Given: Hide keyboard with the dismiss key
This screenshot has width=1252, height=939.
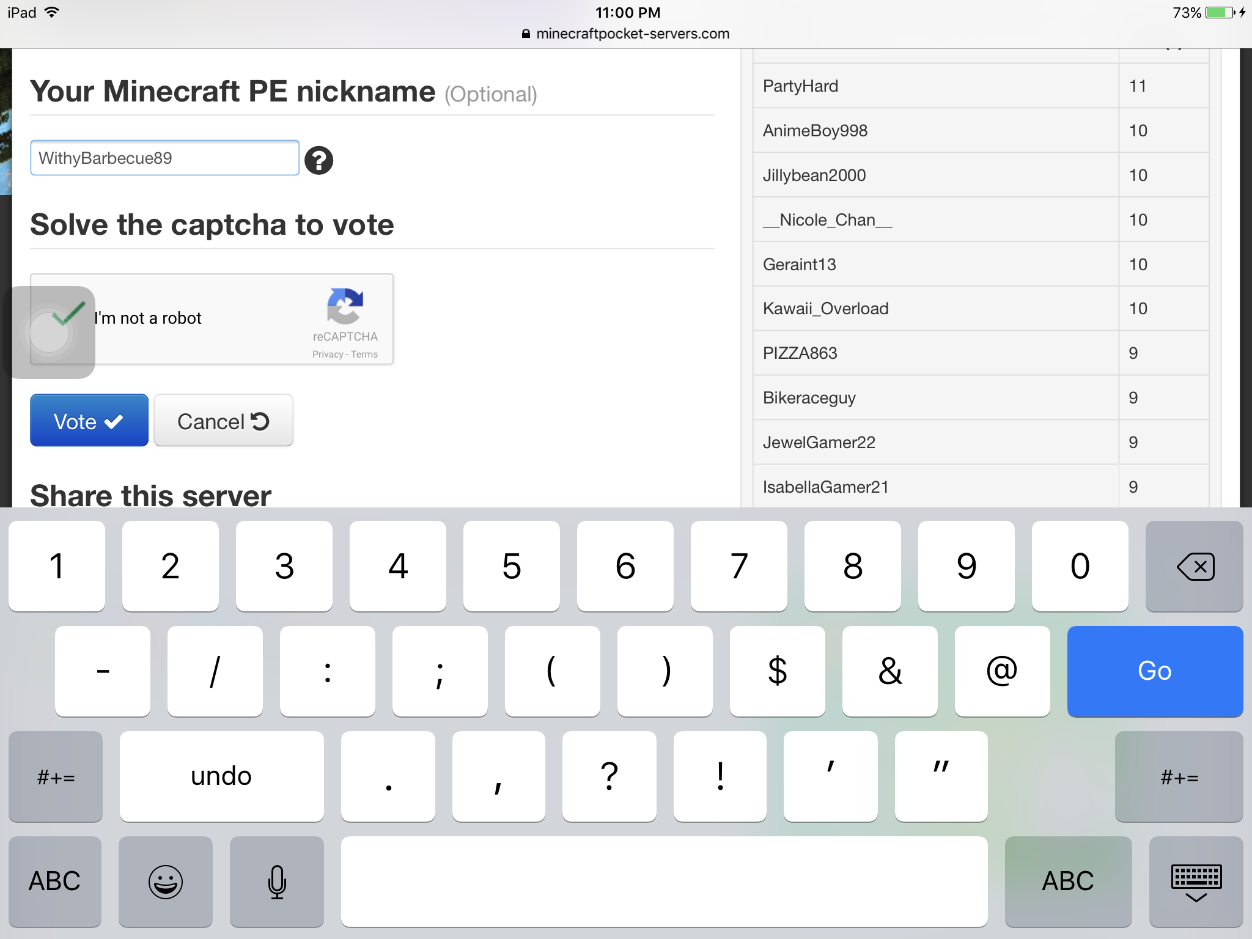Looking at the screenshot, I should [1196, 882].
